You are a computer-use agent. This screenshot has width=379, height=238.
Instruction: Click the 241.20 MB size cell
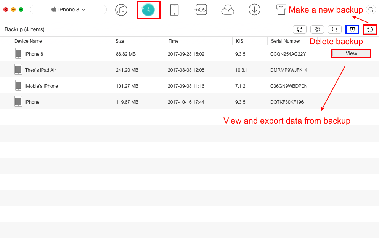127,70
